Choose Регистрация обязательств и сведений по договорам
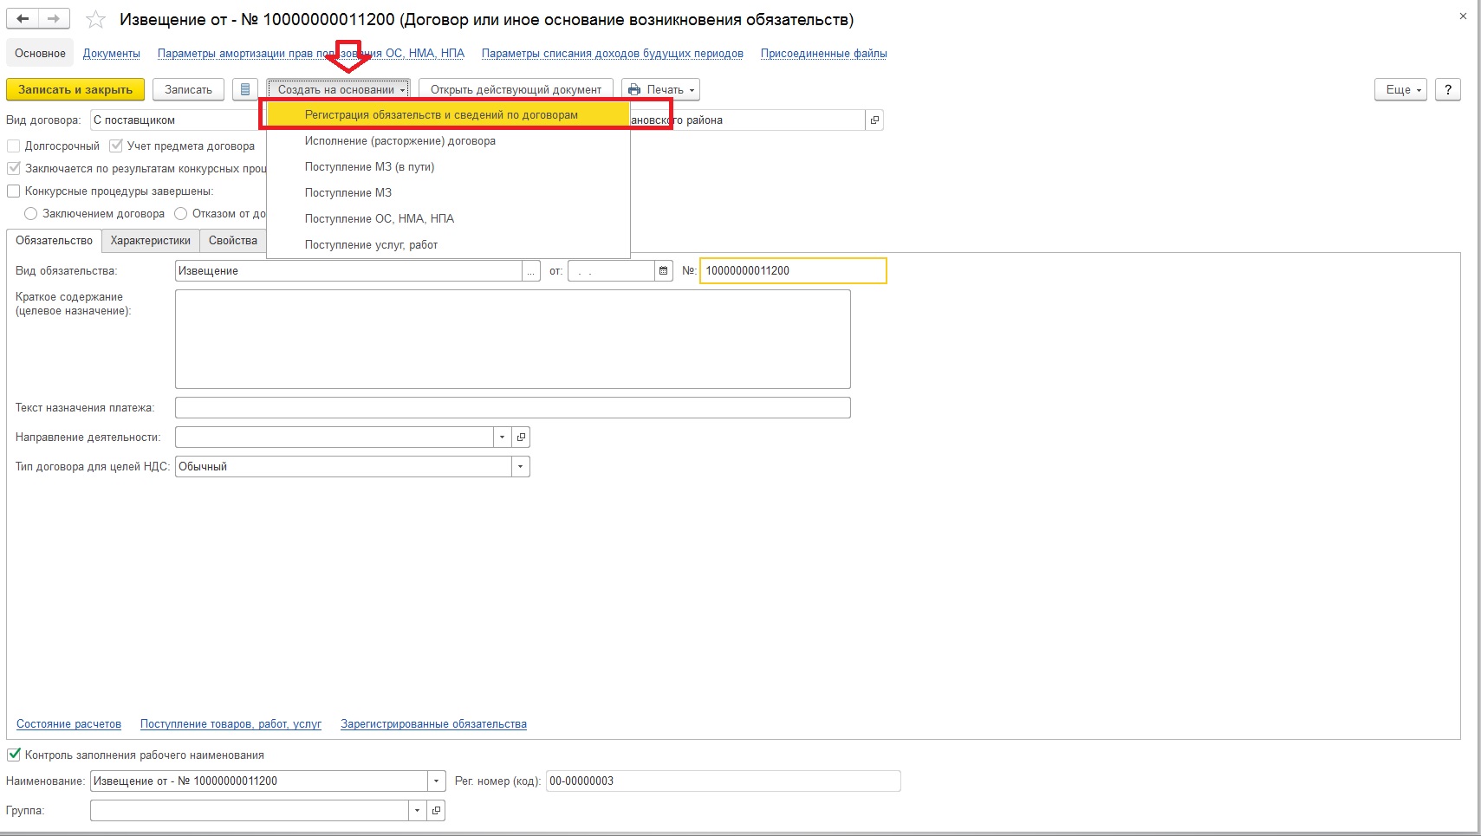This screenshot has height=836, width=1481. coord(448,115)
